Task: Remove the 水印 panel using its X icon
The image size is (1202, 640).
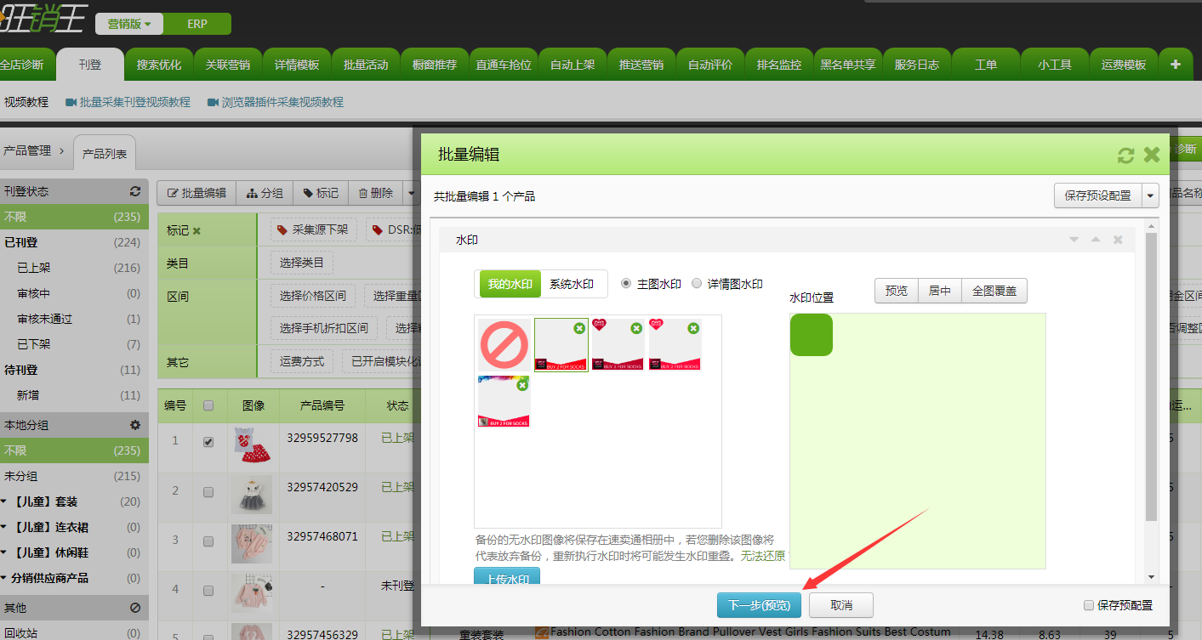Action: click(1118, 241)
